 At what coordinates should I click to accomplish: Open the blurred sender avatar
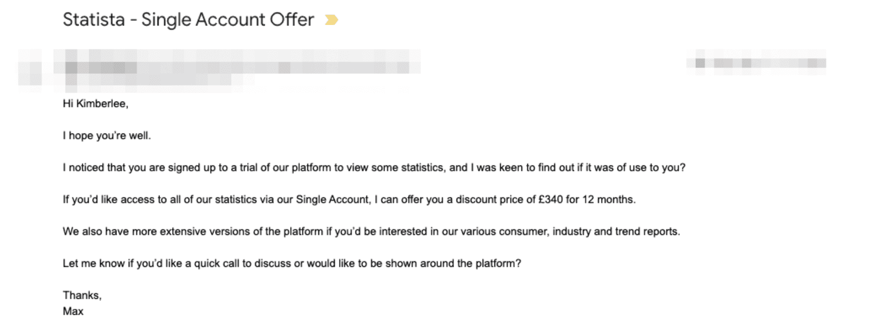click(31, 68)
